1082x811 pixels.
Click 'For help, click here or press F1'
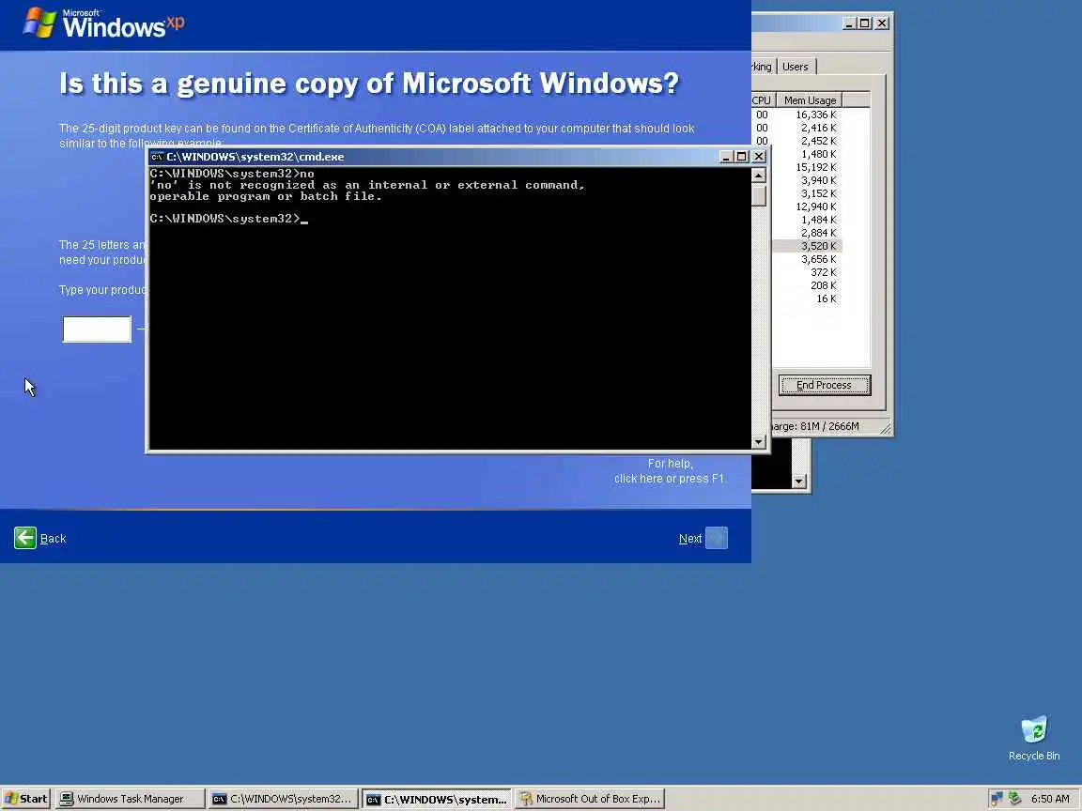670,471
